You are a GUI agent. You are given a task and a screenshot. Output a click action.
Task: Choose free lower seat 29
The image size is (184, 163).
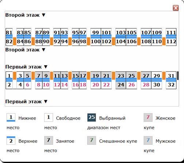157,76
